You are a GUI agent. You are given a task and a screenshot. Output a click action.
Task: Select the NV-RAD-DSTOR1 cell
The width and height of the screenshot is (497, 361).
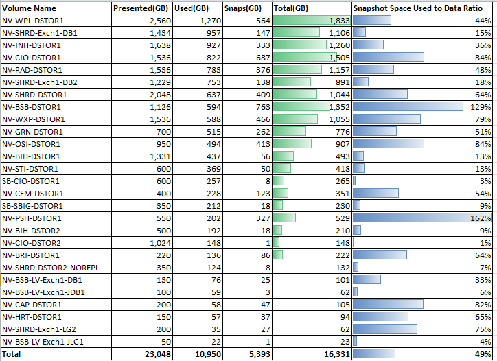pyautogui.click(x=56, y=70)
